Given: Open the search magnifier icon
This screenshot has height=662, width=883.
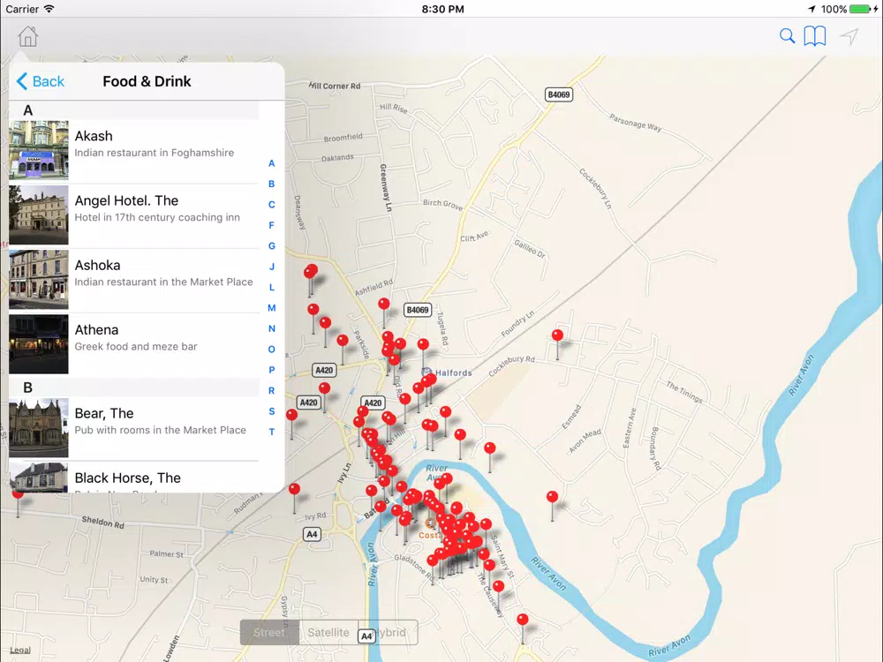Looking at the screenshot, I should pyautogui.click(x=787, y=36).
